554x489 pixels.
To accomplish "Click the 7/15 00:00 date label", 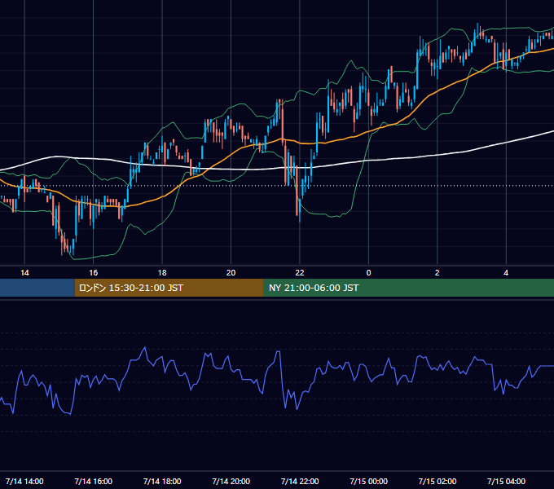I will click(368, 481).
